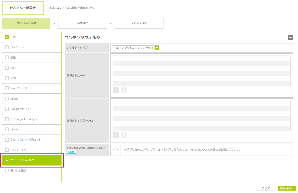This screenshot has width=298, height=193.
Task: Select the プロファイル設定 step tab
Action: click(x=26, y=23)
